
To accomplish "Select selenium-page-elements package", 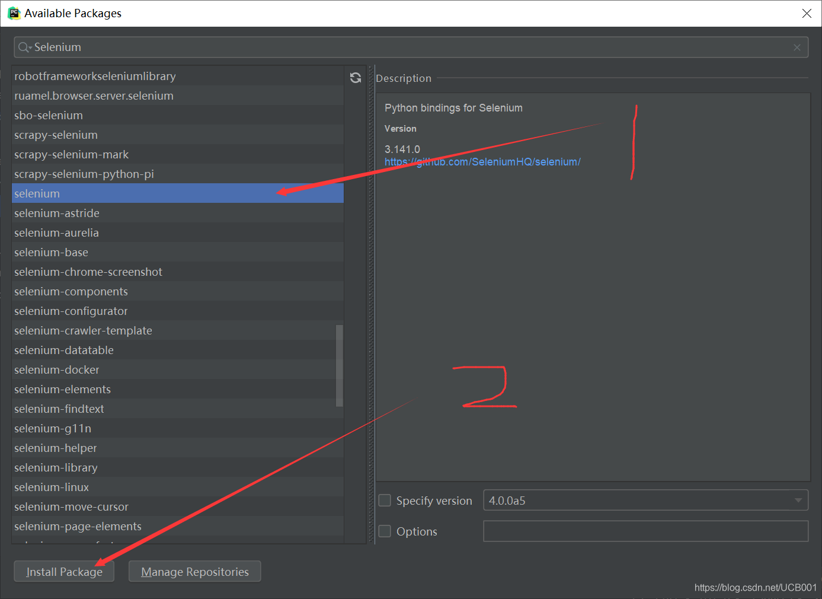I will 178,526.
